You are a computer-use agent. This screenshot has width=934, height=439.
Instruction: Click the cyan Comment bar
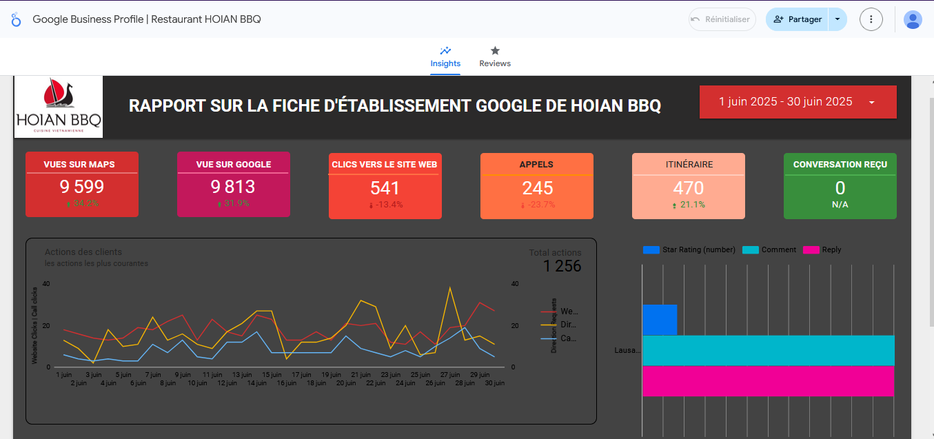pyautogui.click(x=769, y=350)
